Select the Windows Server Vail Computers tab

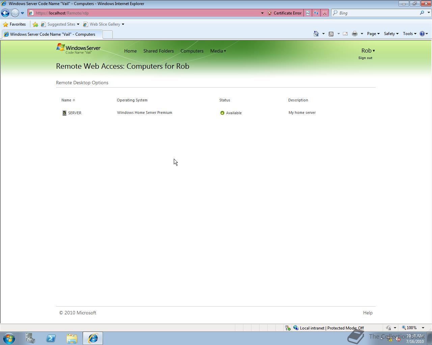[52, 34]
